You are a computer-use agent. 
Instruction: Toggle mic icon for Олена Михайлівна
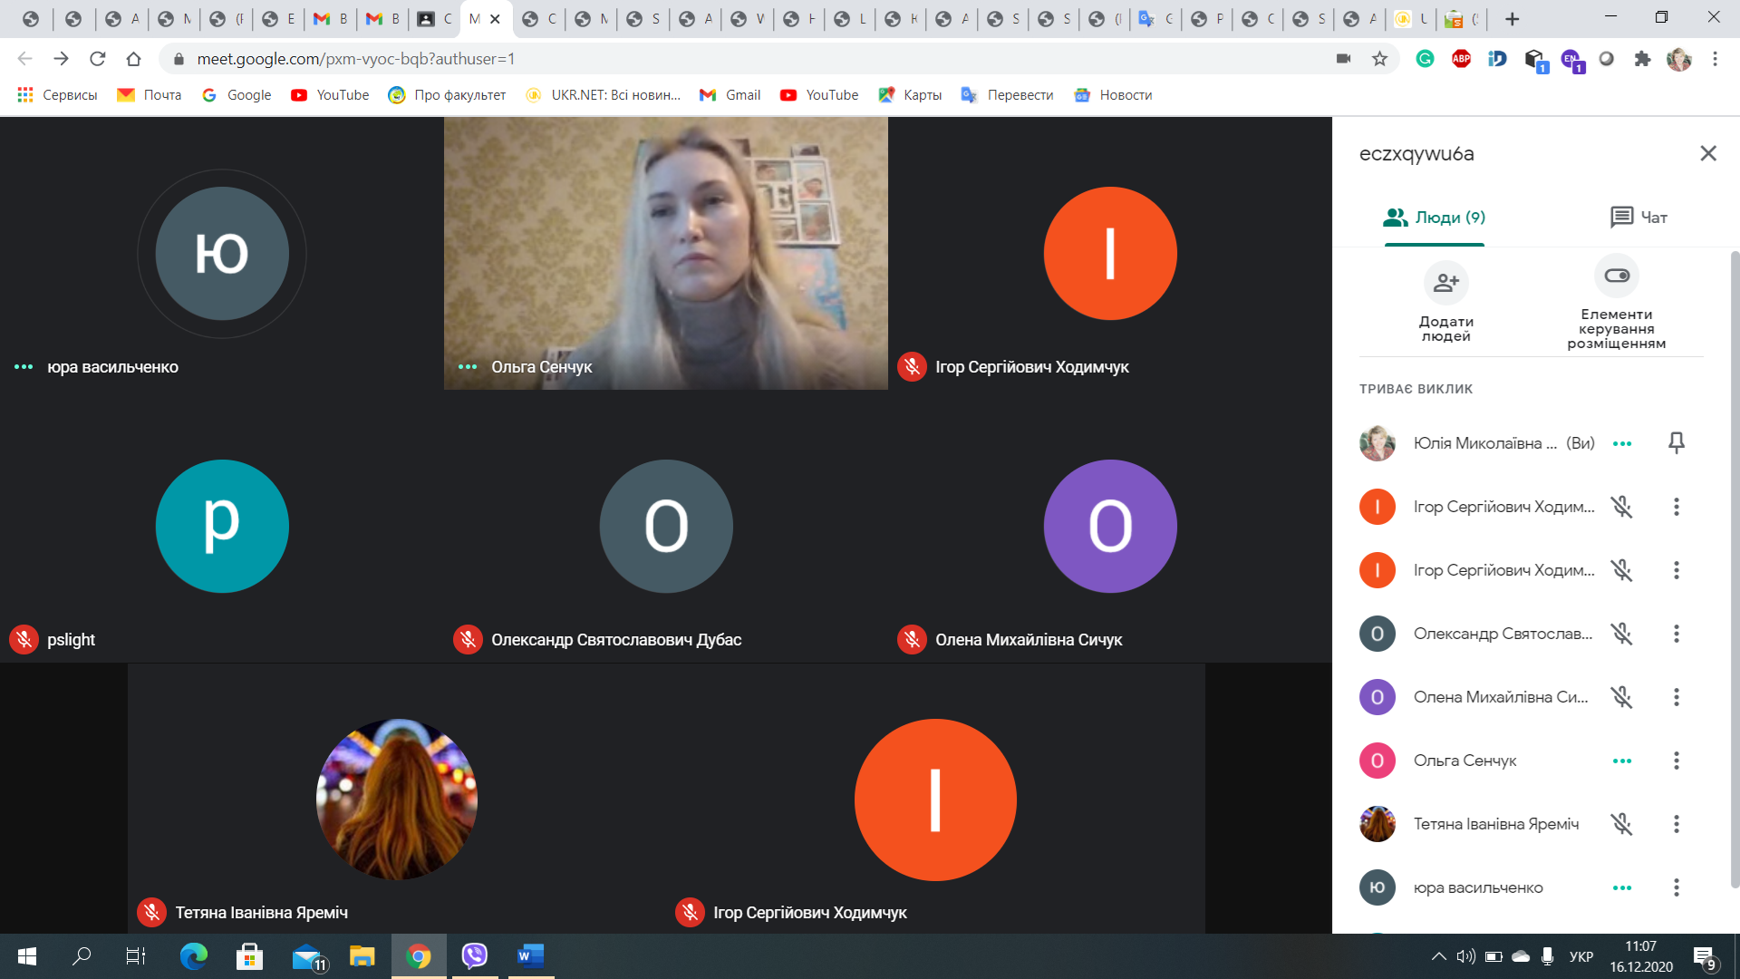[x=1621, y=697]
